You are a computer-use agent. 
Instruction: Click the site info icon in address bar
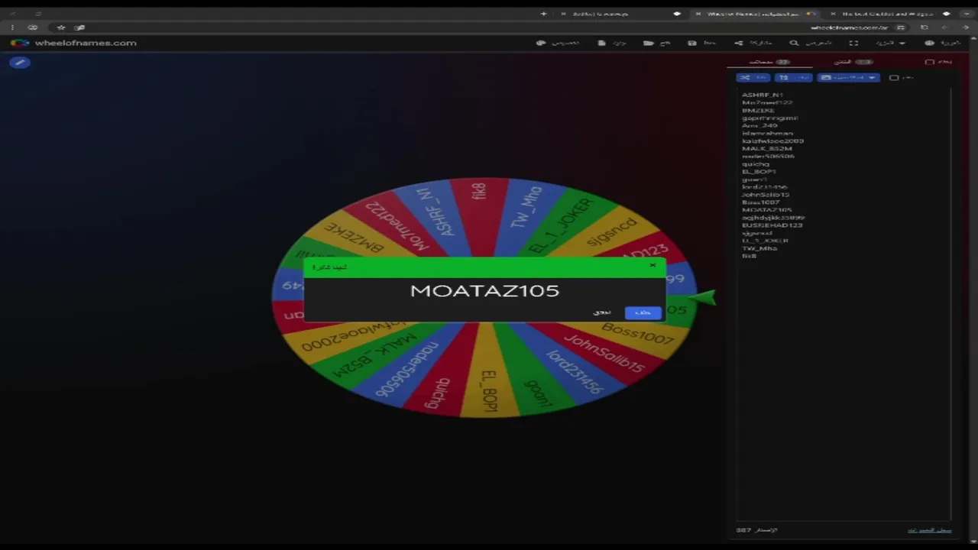(x=900, y=27)
